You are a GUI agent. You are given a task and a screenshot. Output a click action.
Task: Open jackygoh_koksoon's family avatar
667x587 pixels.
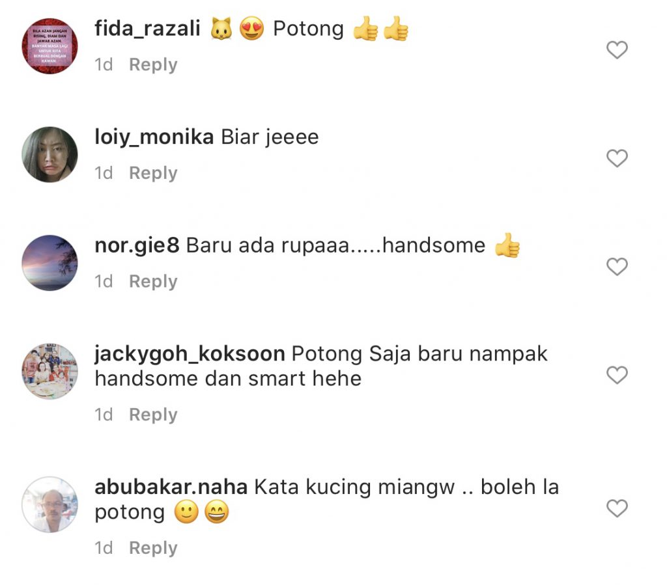click(50, 371)
